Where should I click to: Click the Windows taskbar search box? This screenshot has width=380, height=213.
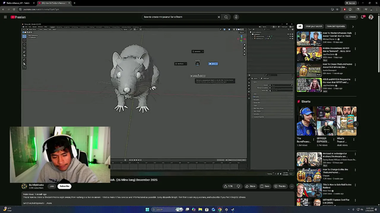tap(166, 209)
